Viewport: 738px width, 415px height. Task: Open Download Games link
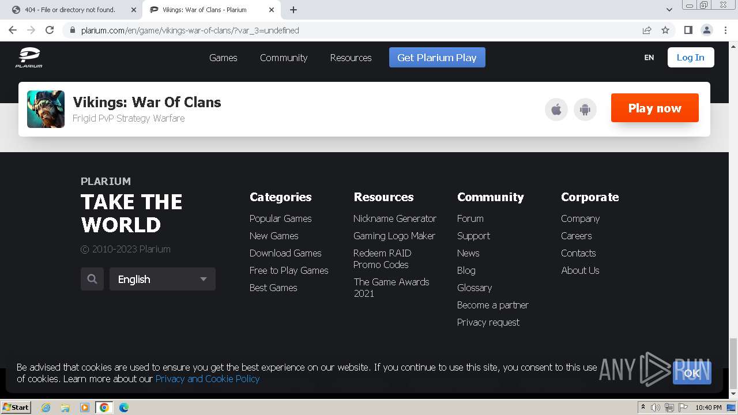pyautogui.click(x=285, y=253)
